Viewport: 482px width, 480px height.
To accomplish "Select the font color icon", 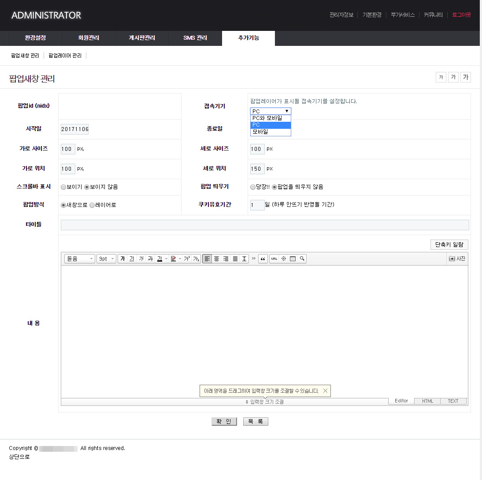I will (159, 259).
